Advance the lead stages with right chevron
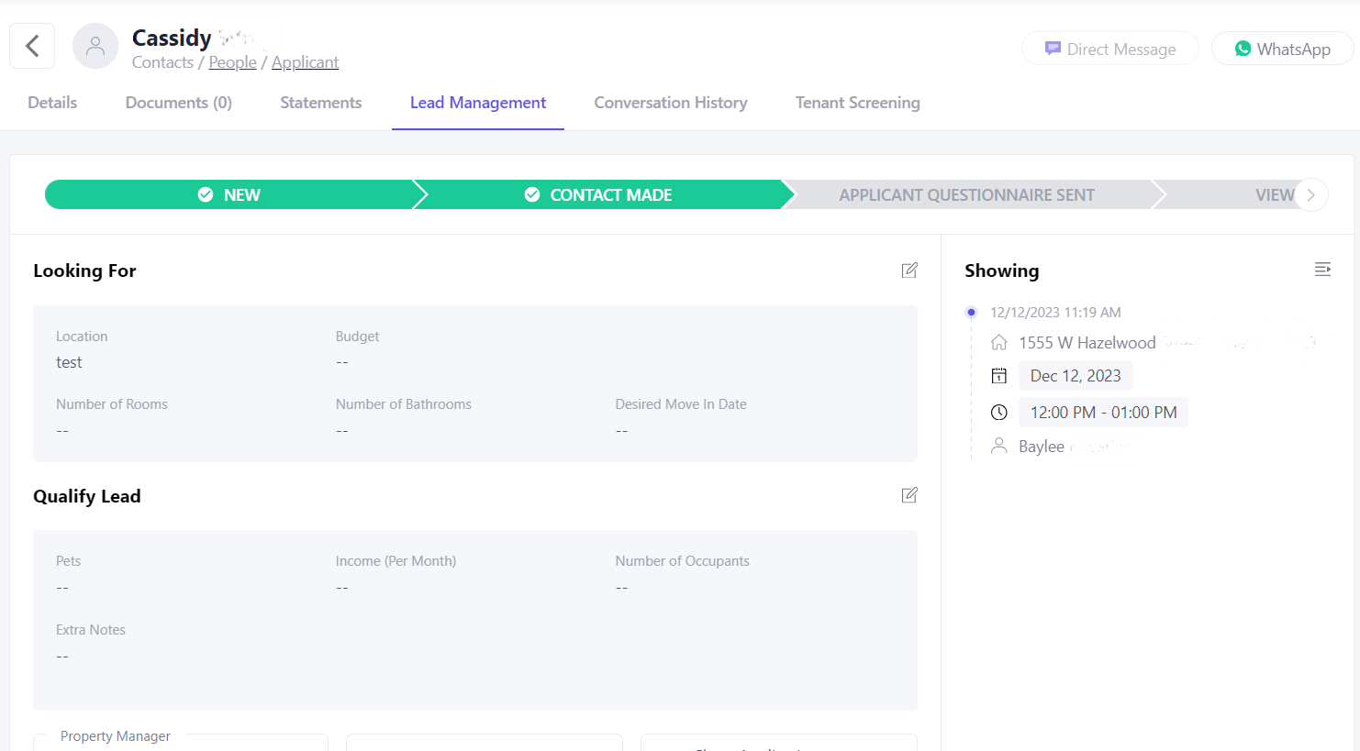This screenshot has height=751, width=1360. (1311, 194)
